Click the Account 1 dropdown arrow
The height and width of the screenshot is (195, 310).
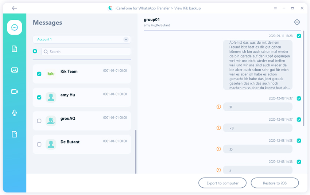(x=126, y=39)
